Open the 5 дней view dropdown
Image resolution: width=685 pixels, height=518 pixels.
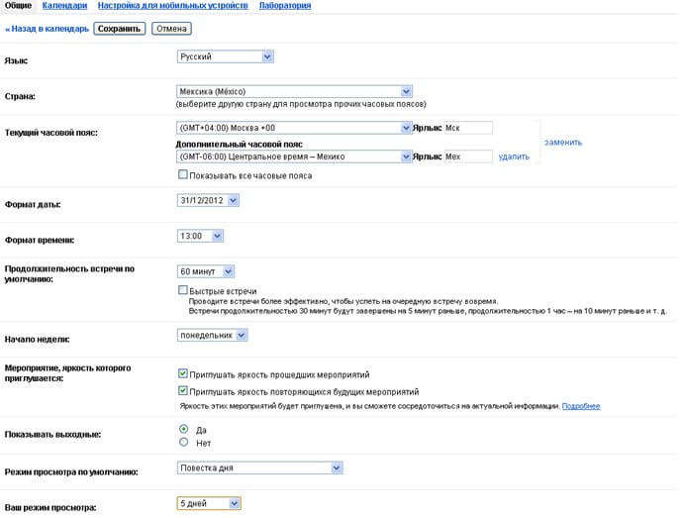208,503
